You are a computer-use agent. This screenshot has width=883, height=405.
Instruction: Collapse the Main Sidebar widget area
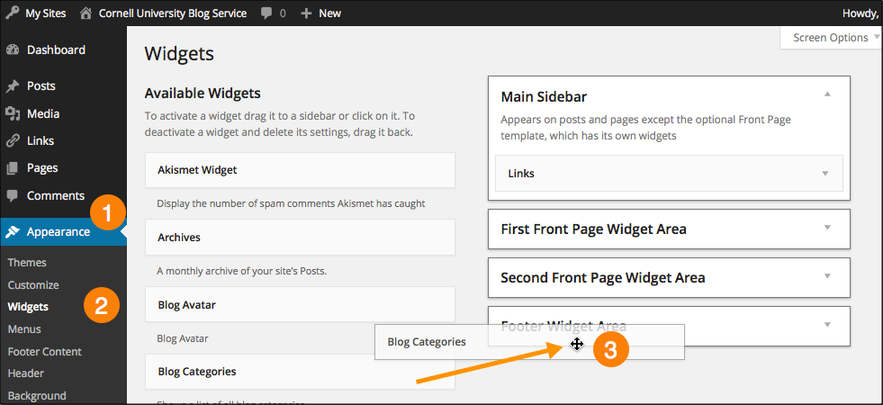[827, 94]
